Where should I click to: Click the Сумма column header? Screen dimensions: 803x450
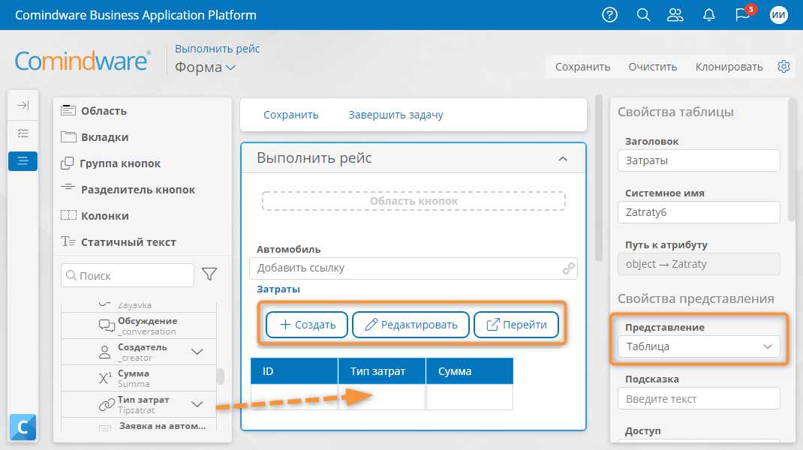coord(470,371)
